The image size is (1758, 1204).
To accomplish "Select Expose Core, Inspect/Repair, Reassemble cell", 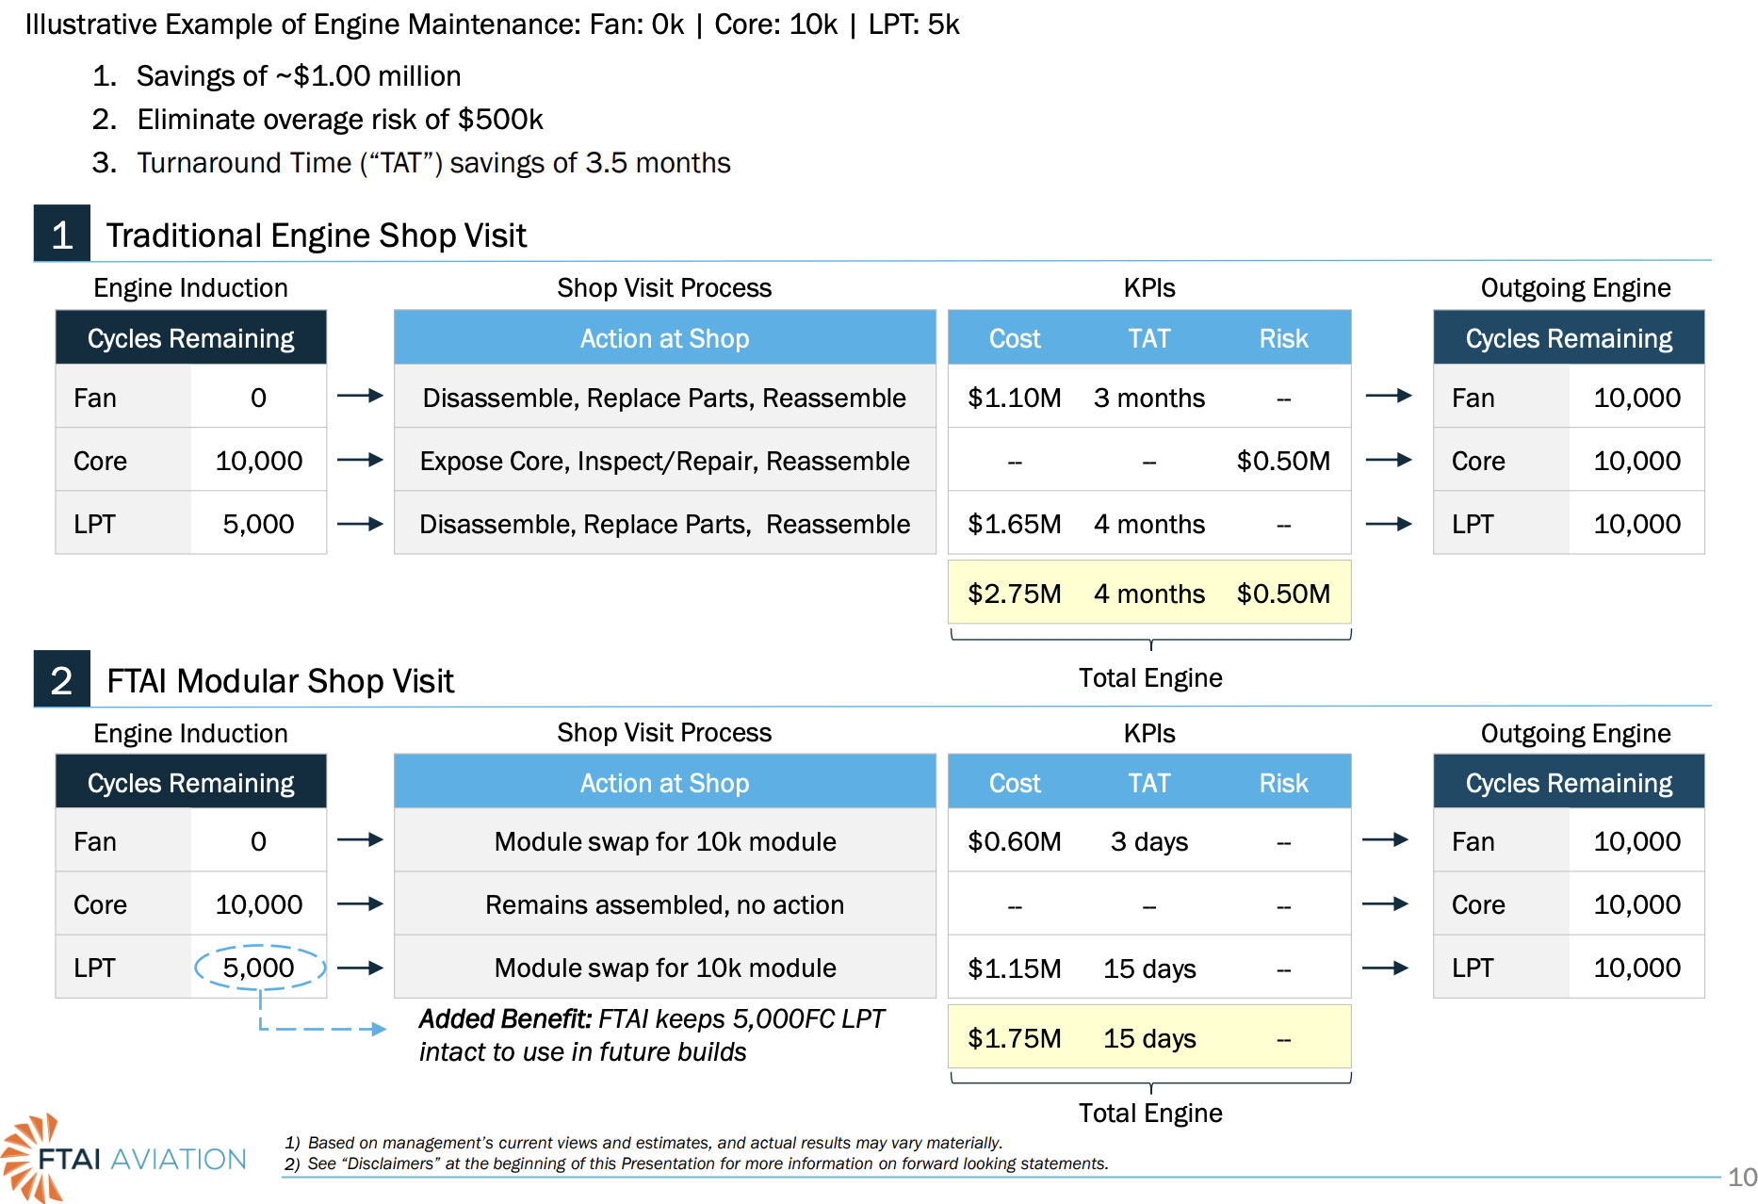I will [664, 461].
